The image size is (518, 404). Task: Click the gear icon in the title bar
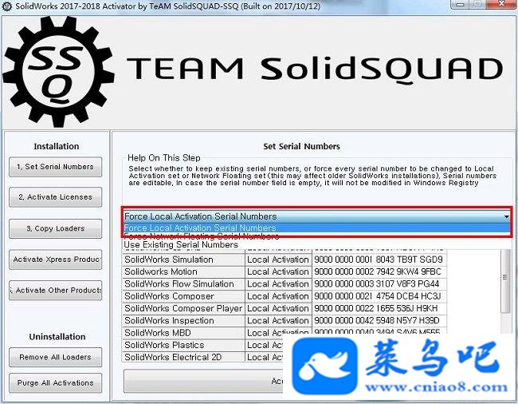pyautogui.click(x=6, y=6)
